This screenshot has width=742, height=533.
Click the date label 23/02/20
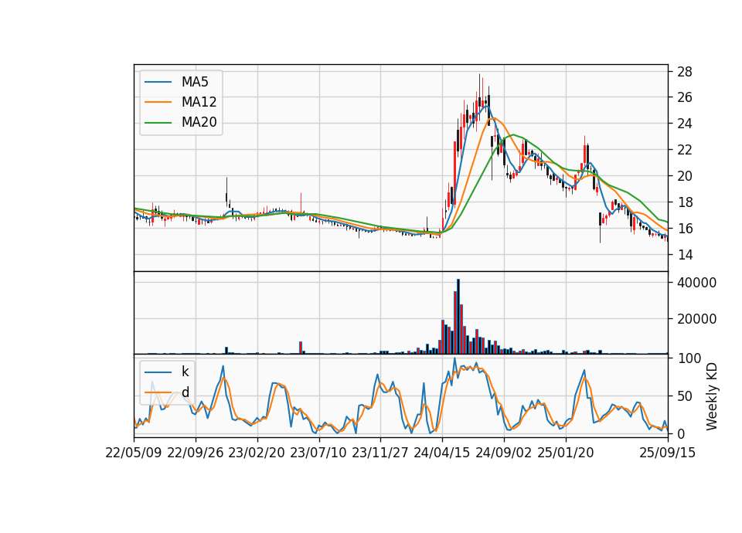[x=257, y=453]
